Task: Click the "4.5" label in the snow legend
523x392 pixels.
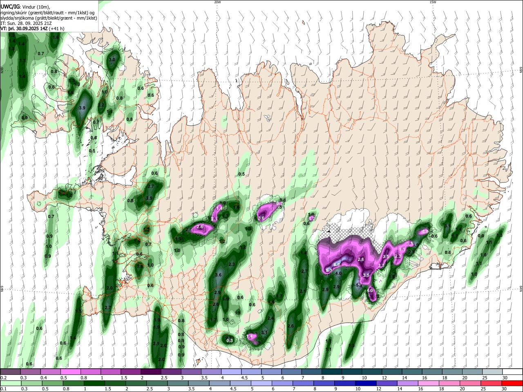Action: click(x=244, y=378)
